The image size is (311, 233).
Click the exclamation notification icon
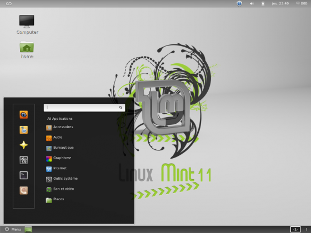(307, 230)
